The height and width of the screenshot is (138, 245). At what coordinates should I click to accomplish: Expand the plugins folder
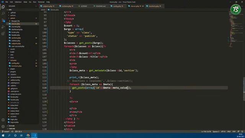click(x=13, y=72)
